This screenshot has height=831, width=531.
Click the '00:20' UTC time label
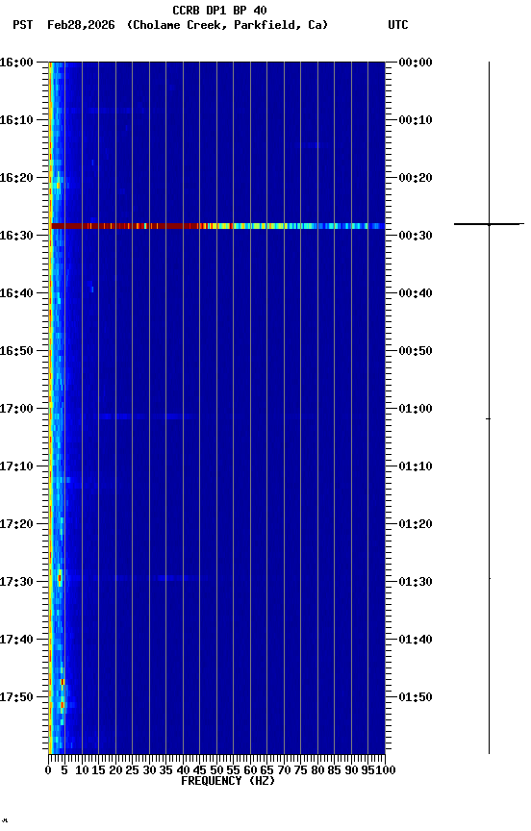pos(416,178)
